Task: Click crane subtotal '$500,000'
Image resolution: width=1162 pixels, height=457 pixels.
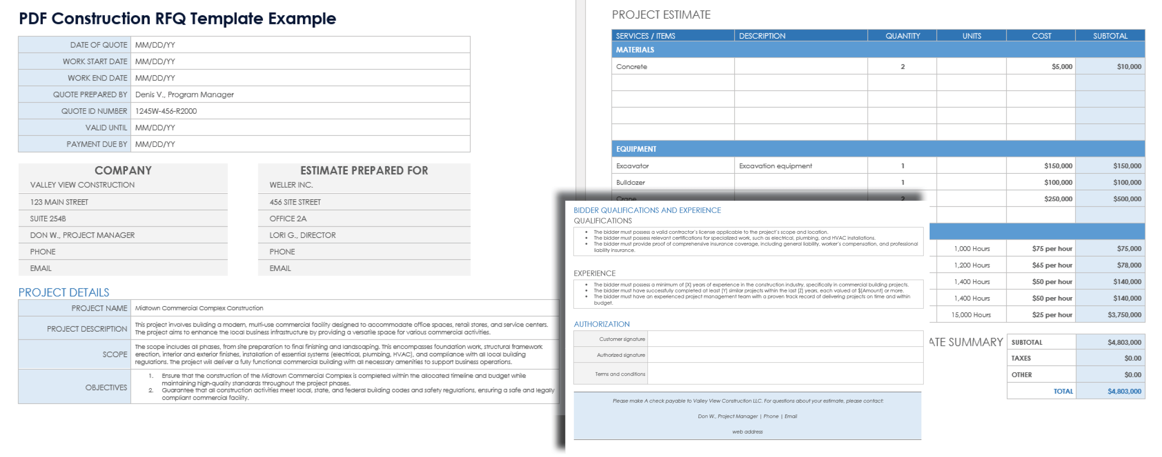Action: (1110, 199)
